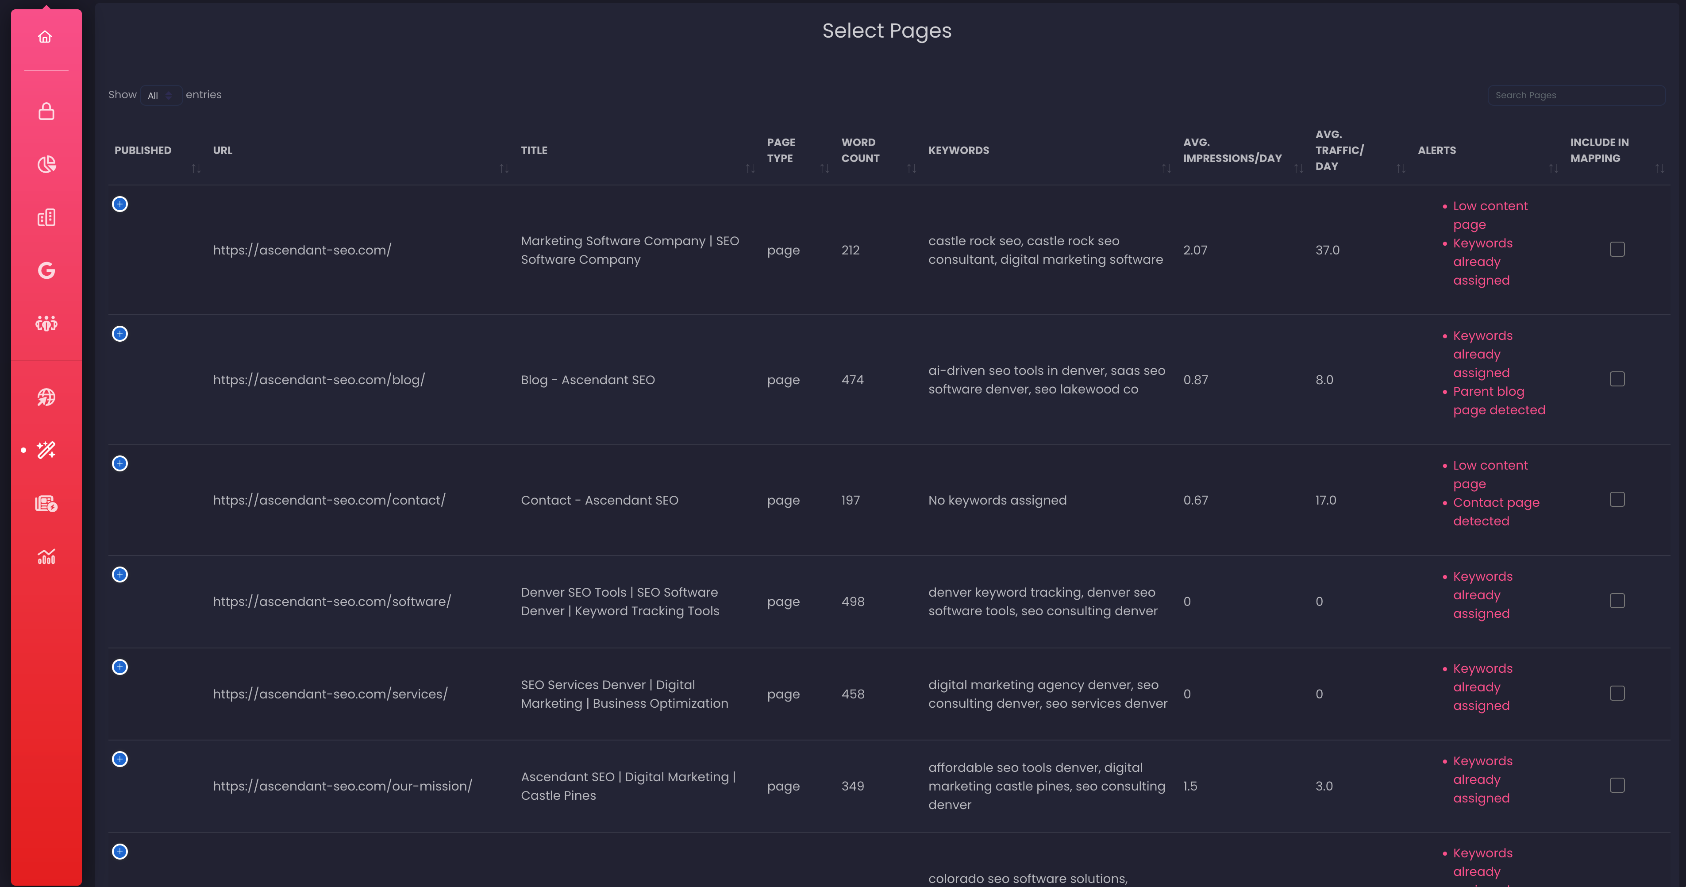Sort table by Page Type column
Screen dimensions: 1686x887
(825, 169)
